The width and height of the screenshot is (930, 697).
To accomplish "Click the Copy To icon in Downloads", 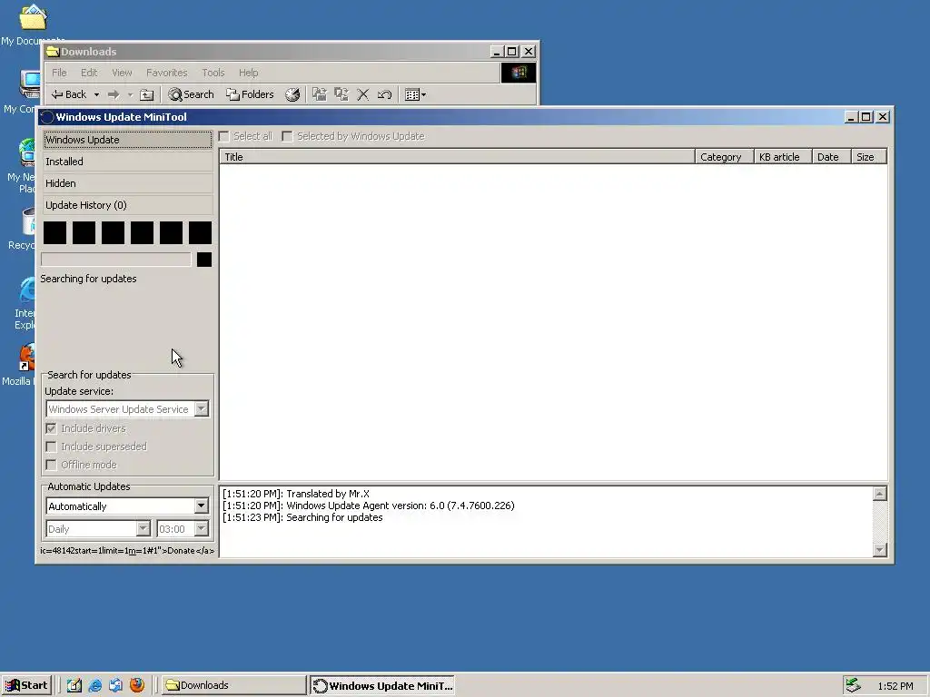I will point(341,94).
